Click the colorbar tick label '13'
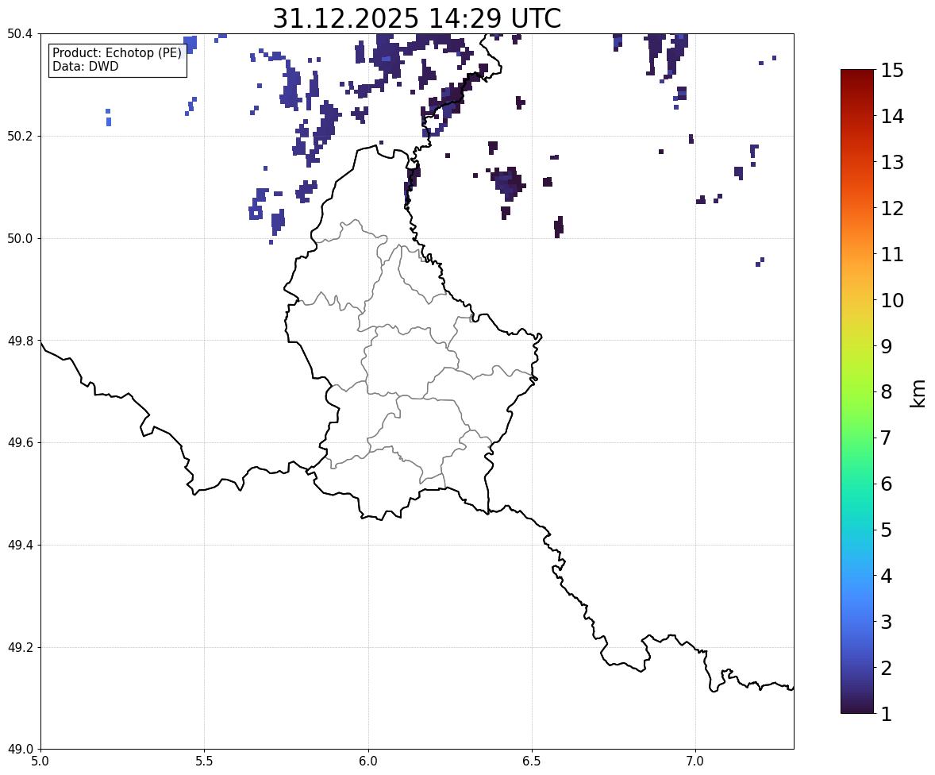Viewport: 935px width, 775px height. (892, 162)
